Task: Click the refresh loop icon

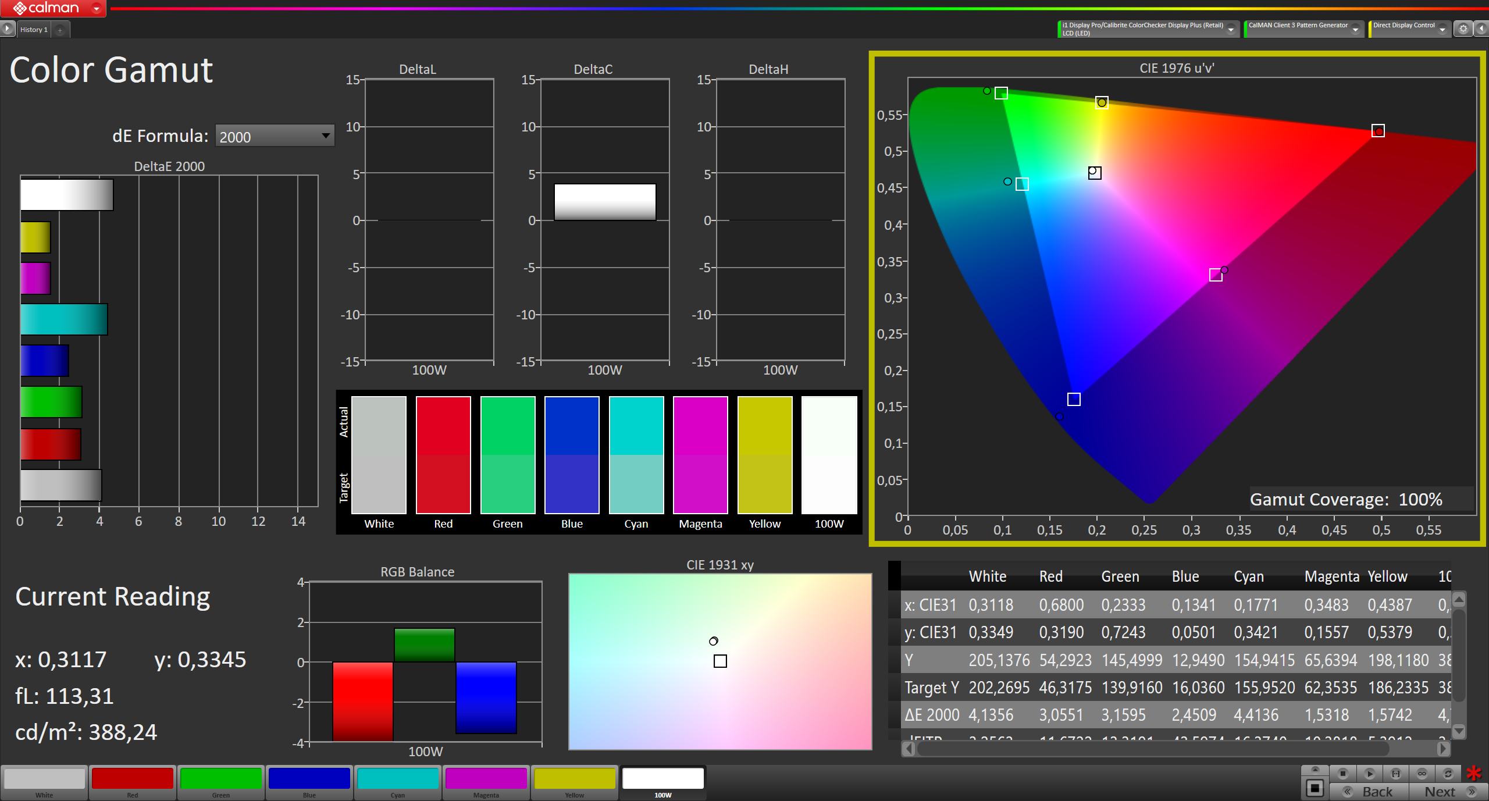Action: (x=1448, y=773)
